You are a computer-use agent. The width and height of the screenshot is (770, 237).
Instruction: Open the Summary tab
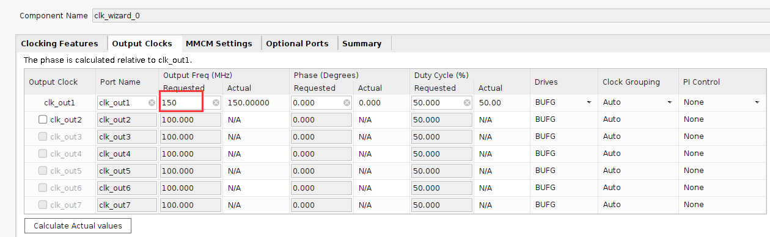click(x=362, y=43)
